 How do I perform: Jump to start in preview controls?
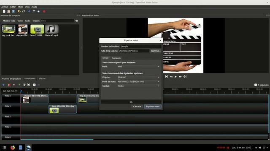point(167,76)
